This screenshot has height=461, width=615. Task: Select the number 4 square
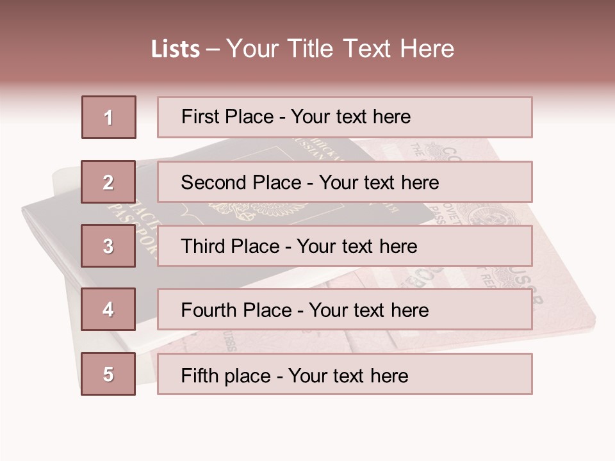click(108, 309)
